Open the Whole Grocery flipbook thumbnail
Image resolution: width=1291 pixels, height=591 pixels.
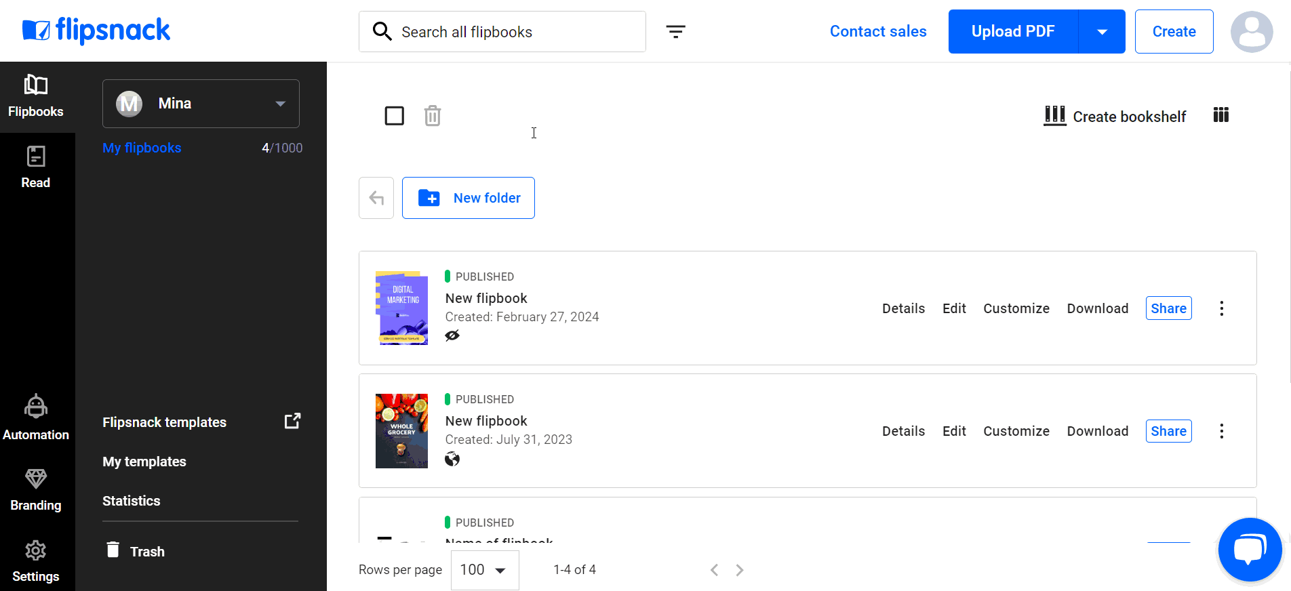point(402,431)
